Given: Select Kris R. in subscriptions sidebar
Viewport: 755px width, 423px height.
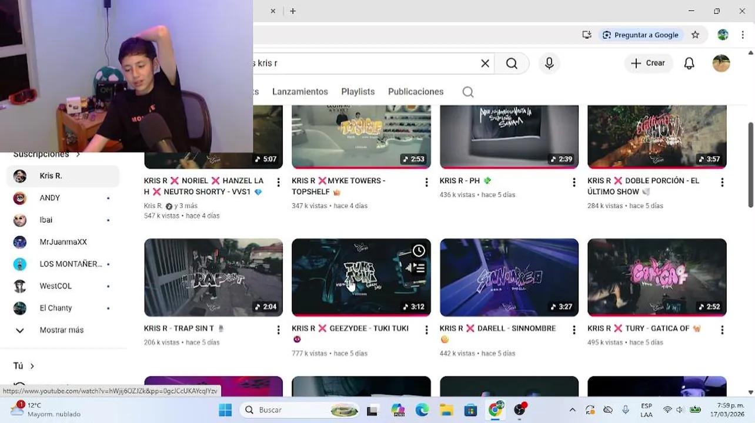Looking at the screenshot, I should coord(63,176).
